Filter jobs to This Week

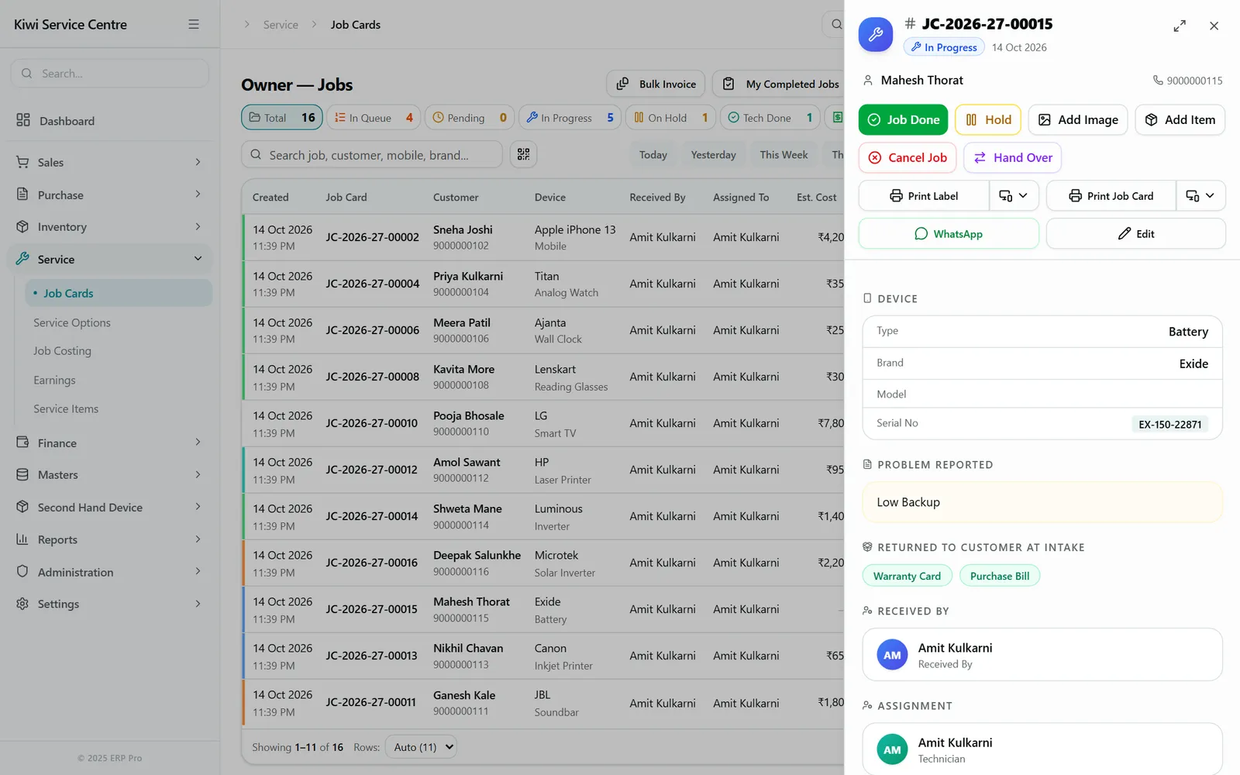784,155
